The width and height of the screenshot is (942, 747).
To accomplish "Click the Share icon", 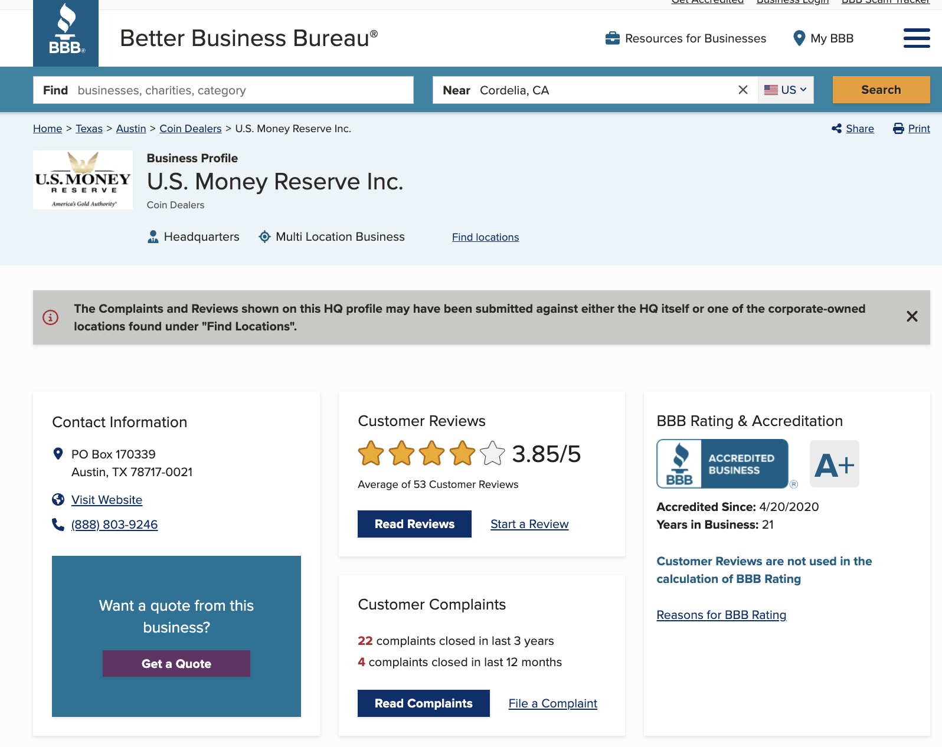I will (836, 129).
